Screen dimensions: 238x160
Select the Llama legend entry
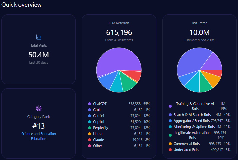tap(98, 134)
